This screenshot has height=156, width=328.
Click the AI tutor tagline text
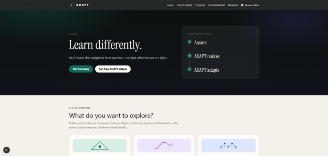(x=118, y=58)
